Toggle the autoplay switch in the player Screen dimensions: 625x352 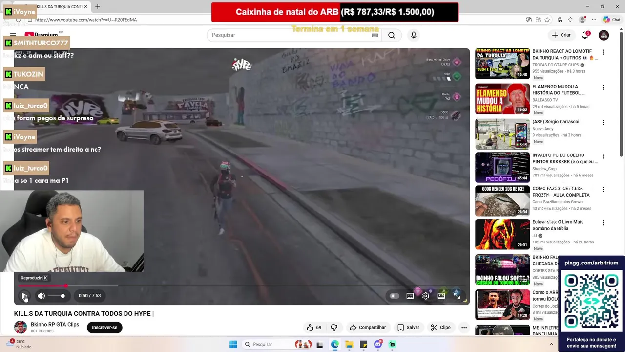394,296
